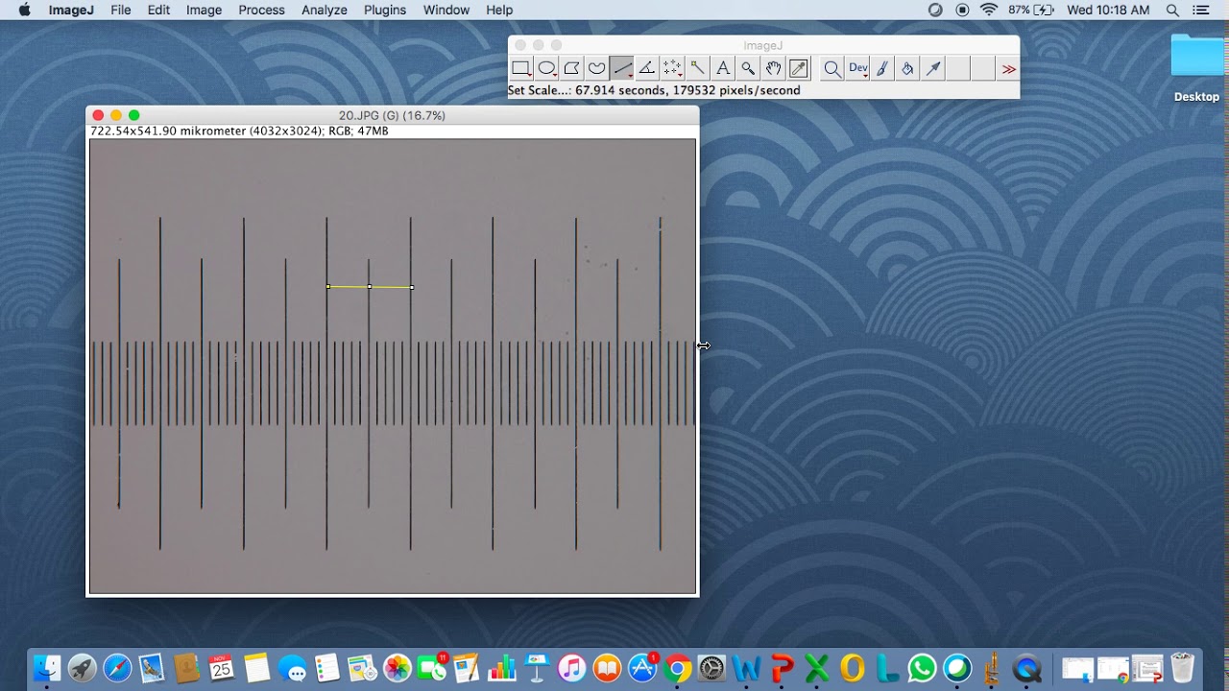Open ImageJ microscope icon in Dock
Image resolution: width=1229 pixels, height=691 pixels.
click(x=992, y=667)
